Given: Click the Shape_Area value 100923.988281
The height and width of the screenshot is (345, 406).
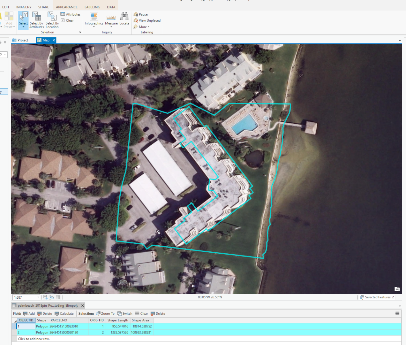Looking at the screenshot, I should coord(141,333).
